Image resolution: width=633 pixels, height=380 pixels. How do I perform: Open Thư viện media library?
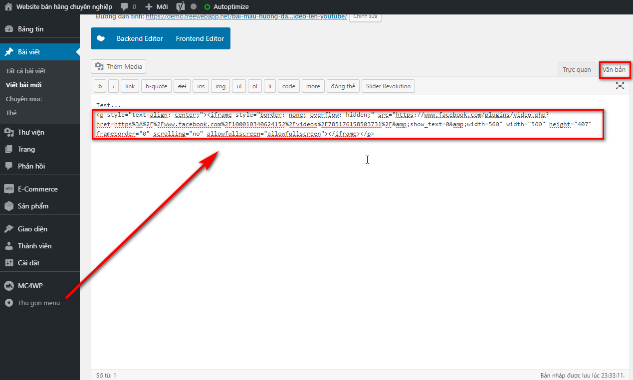[x=31, y=132]
